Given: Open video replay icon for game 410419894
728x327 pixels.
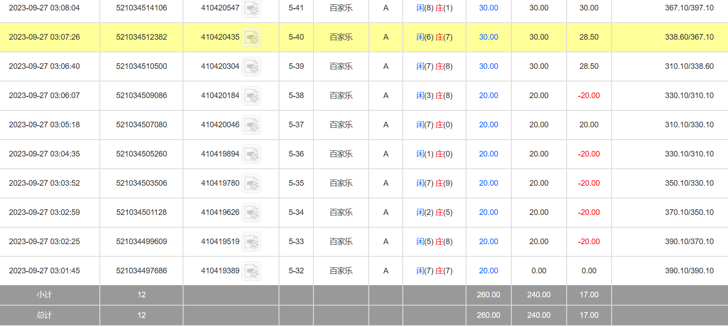Looking at the screenshot, I should point(252,154).
